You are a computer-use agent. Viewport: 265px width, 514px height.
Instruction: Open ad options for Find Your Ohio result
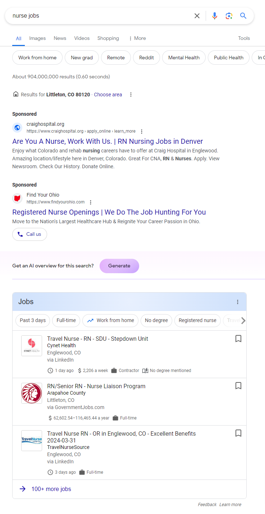[91, 202]
